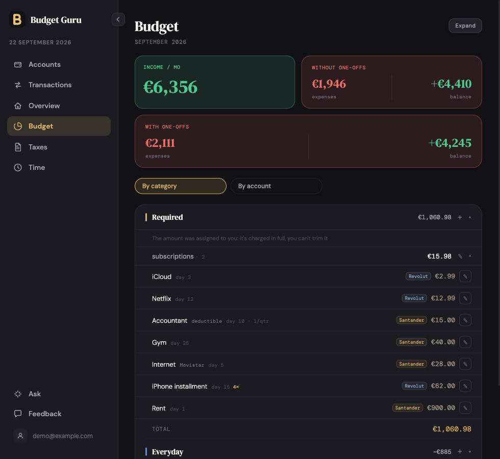Click the iPhone installment row name
Screen dimensions: 500x459
pos(180,387)
